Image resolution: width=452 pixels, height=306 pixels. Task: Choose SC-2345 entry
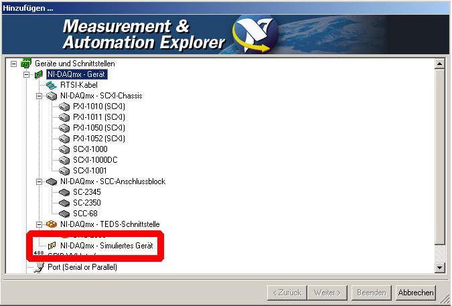pos(87,192)
